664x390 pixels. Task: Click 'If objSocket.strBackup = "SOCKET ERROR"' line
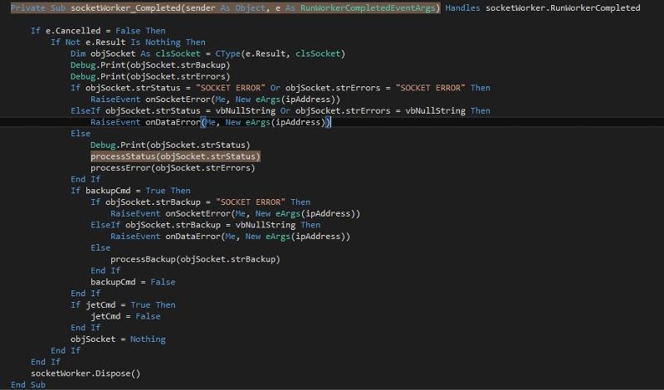[x=200, y=202]
